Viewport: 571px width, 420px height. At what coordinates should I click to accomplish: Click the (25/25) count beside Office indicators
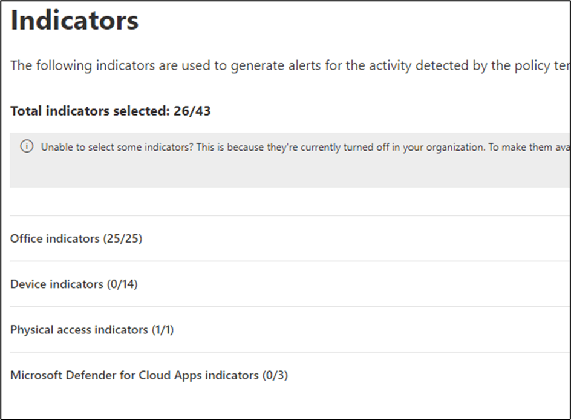click(122, 238)
